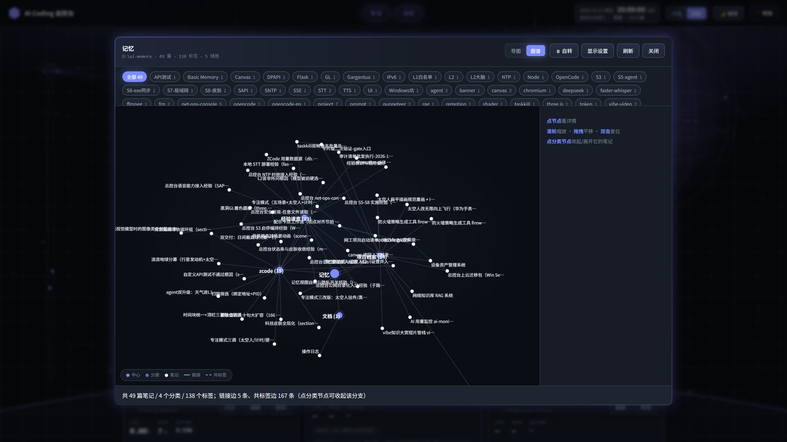The width and height of the screenshot is (787, 442).
Task: Open the 专注模式三调 note node
Action: 274,344
